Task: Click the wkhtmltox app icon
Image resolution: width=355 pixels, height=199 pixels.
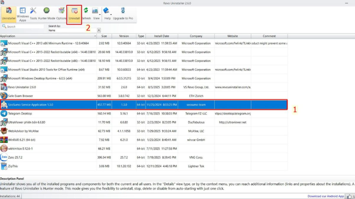Action: point(4,149)
